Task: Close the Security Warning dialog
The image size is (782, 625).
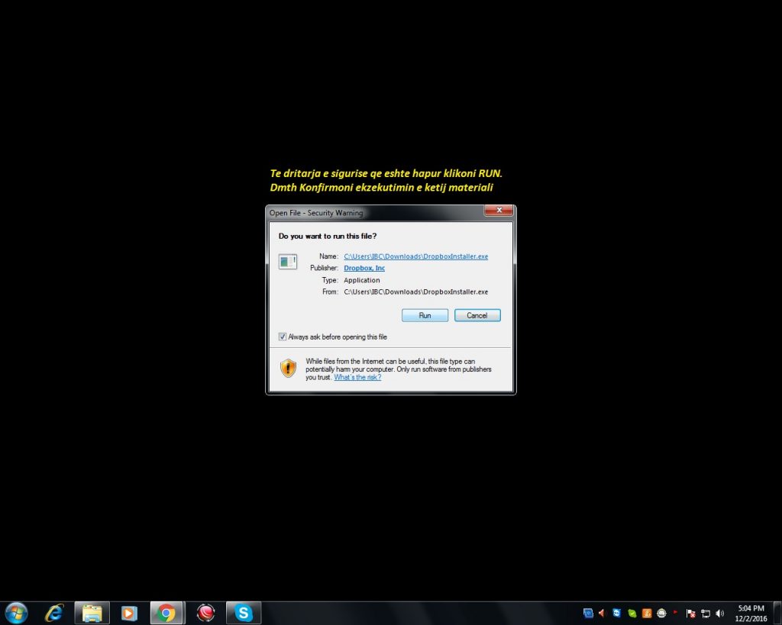Action: point(498,211)
